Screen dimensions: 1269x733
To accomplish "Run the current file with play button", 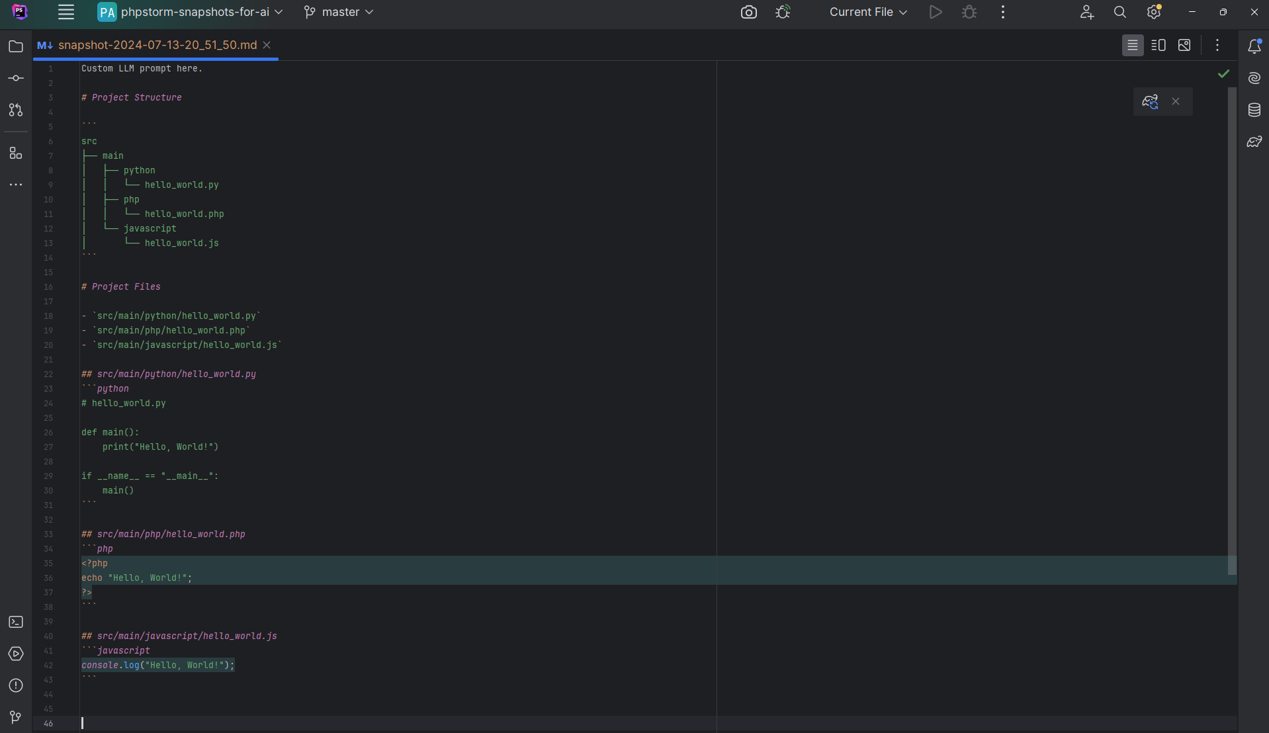I will click(x=935, y=12).
